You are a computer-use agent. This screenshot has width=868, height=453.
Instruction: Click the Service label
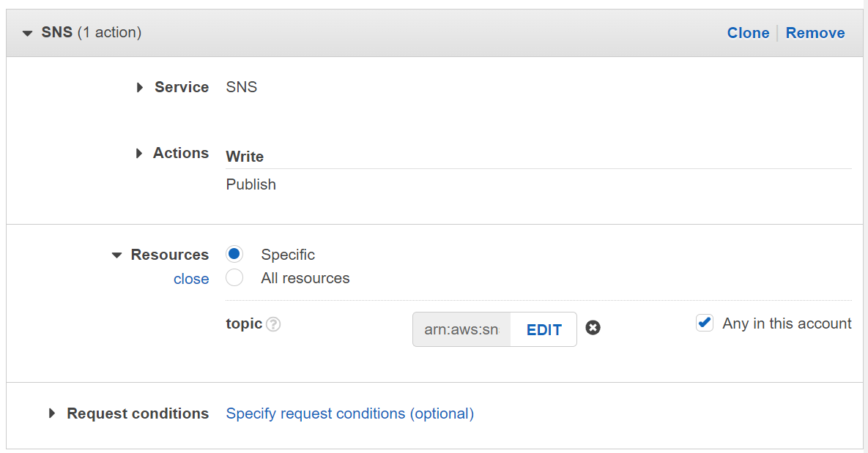point(182,87)
